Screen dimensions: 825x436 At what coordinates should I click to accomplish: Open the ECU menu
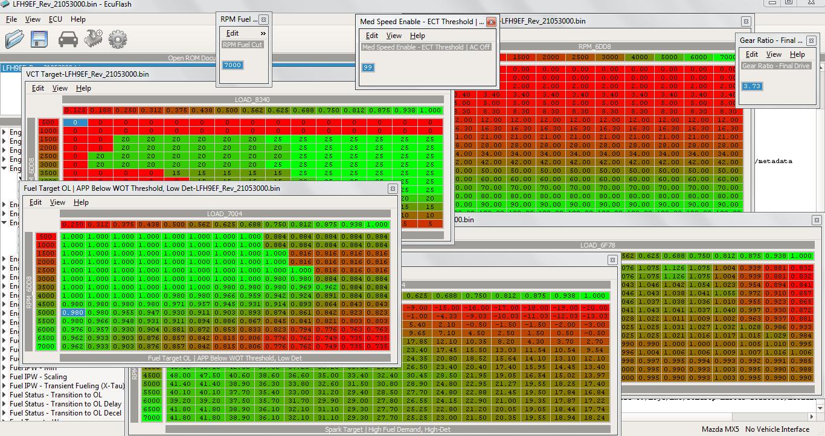pos(56,19)
